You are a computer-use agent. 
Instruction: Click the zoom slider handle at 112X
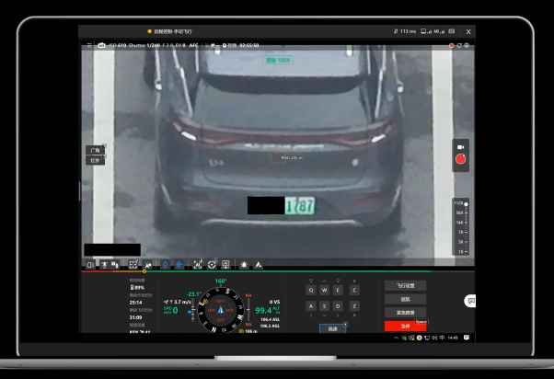click(466, 204)
